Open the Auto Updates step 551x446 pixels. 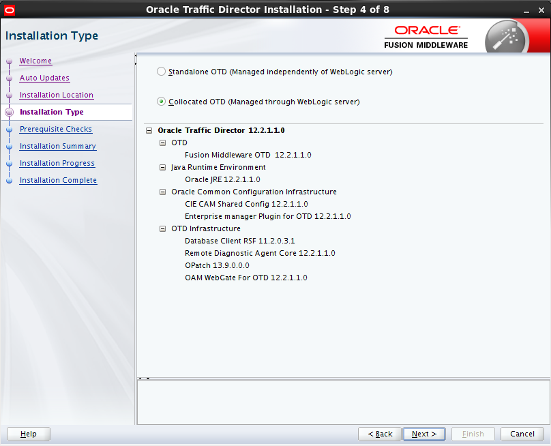pyautogui.click(x=44, y=78)
